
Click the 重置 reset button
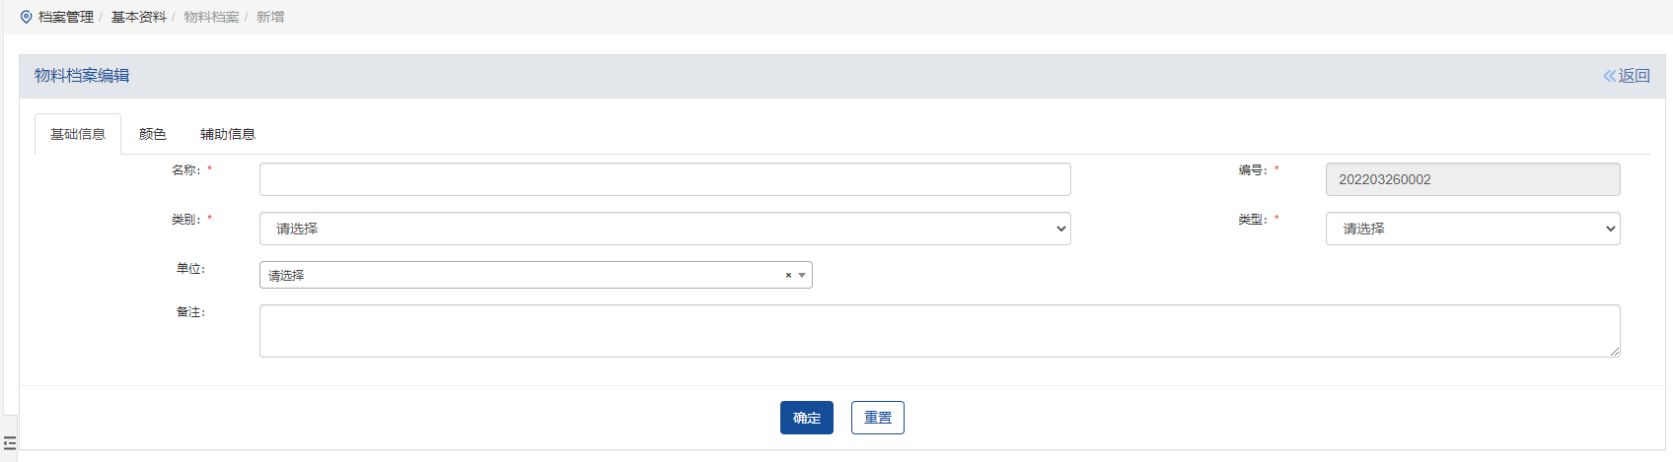coord(877,418)
